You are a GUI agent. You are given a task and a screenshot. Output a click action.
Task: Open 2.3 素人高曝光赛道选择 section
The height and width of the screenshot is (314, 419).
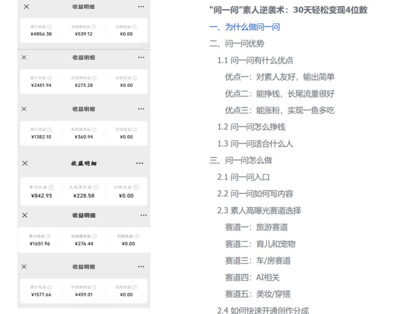266,210
